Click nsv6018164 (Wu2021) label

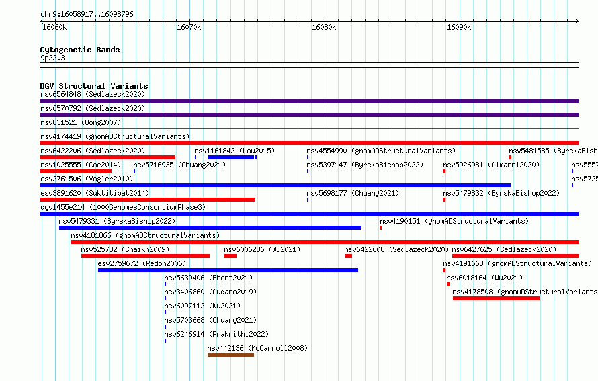(x=484, y=278)
